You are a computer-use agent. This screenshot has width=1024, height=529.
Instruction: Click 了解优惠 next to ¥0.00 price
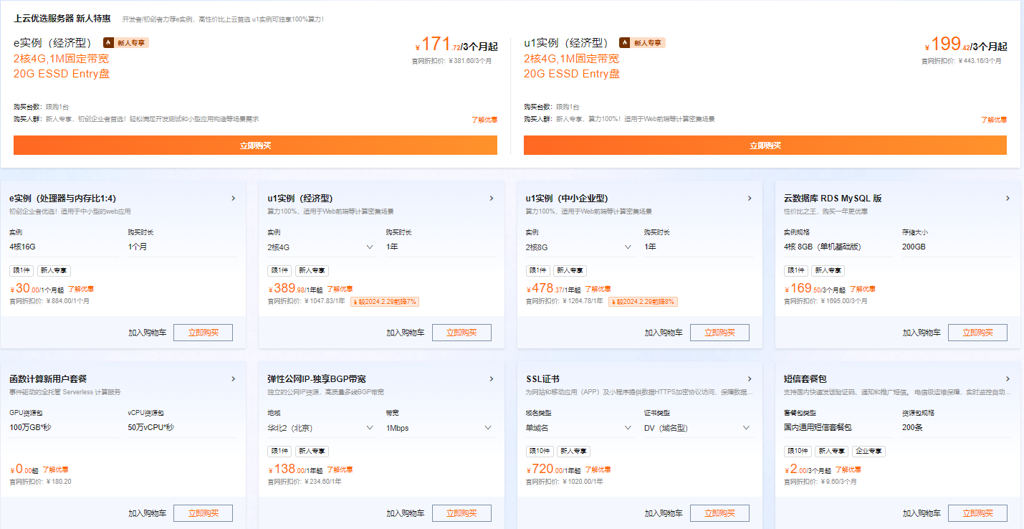pyautogui.click(x=55, y=470)
